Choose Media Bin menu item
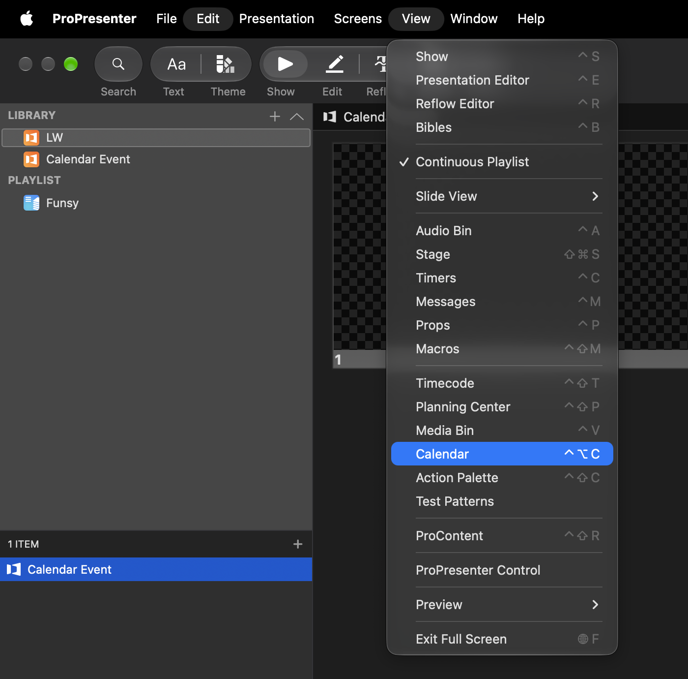The width and height of the screenshot is (688, 679). [502, 431]
